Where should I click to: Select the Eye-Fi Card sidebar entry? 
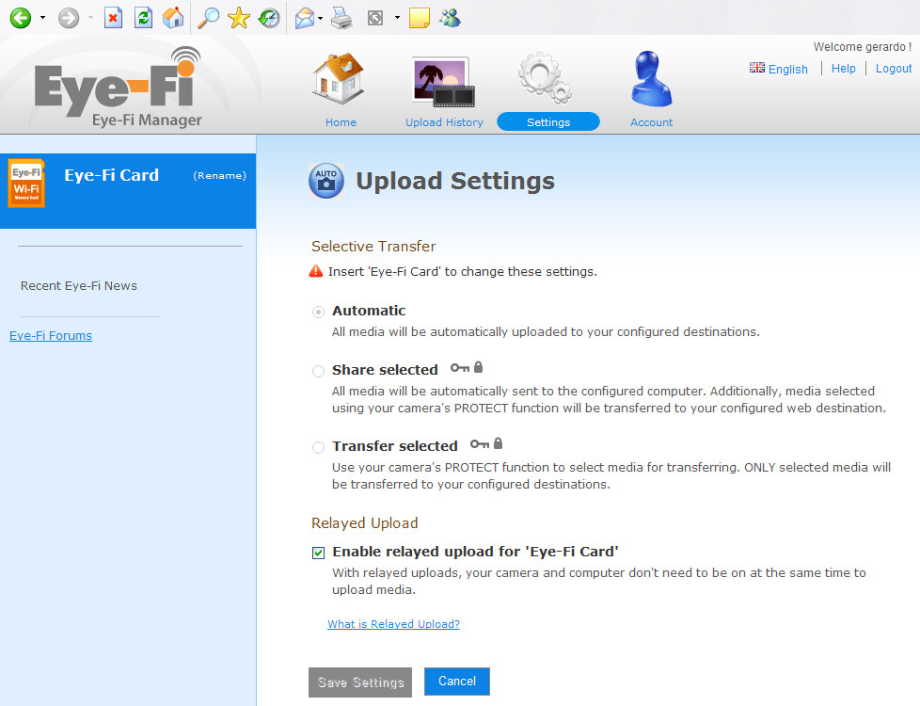(x=128, y=191)
